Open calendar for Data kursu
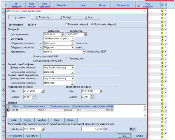Screen dimensions: 175x140 [43, 129]
